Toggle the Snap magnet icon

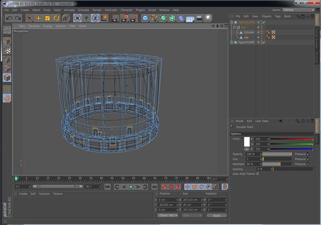point(7,99)
